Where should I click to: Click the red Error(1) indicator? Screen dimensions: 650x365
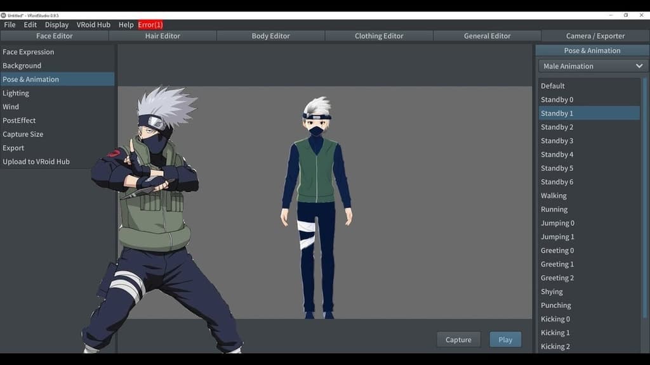pos(150,25)
